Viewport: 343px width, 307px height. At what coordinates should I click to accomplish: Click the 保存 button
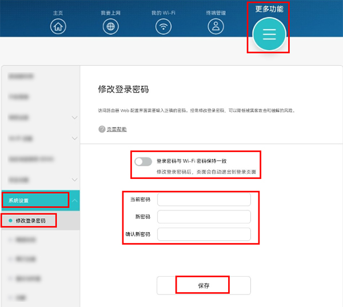(204, 285)
